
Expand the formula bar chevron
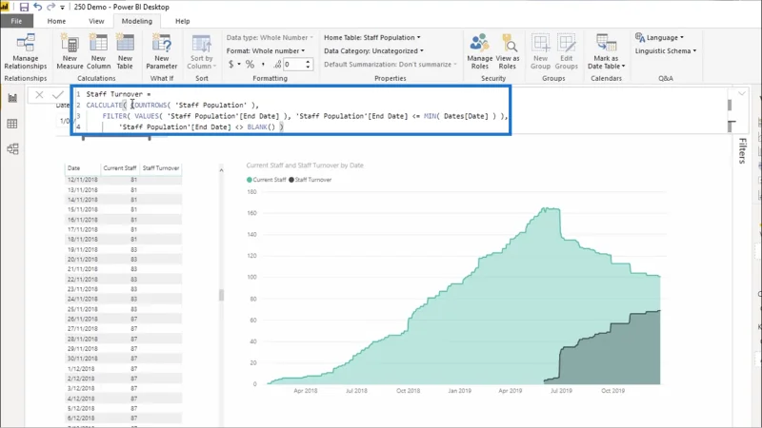click(742, 93)
